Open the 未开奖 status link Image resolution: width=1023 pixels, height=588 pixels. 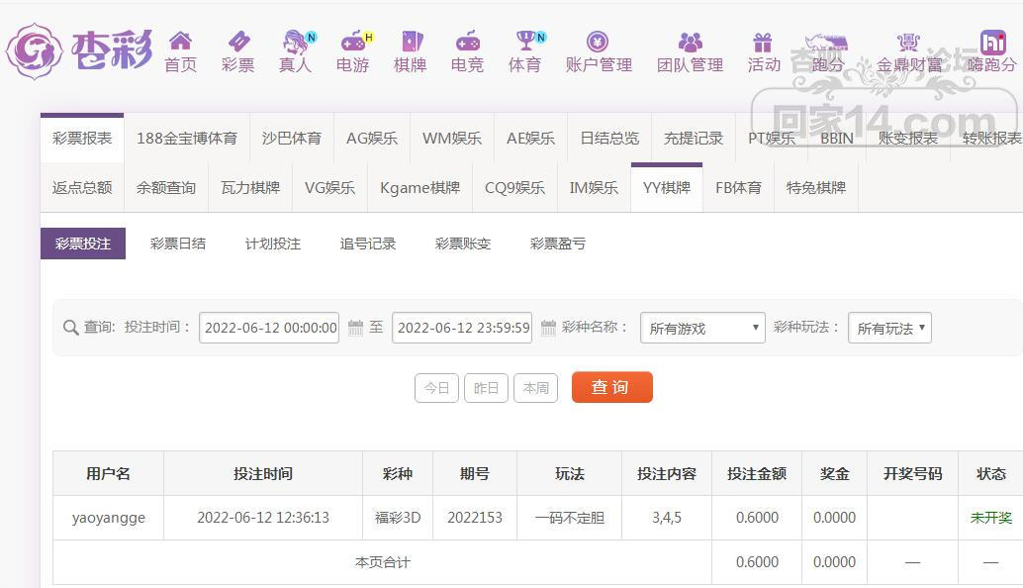(990, 517)
